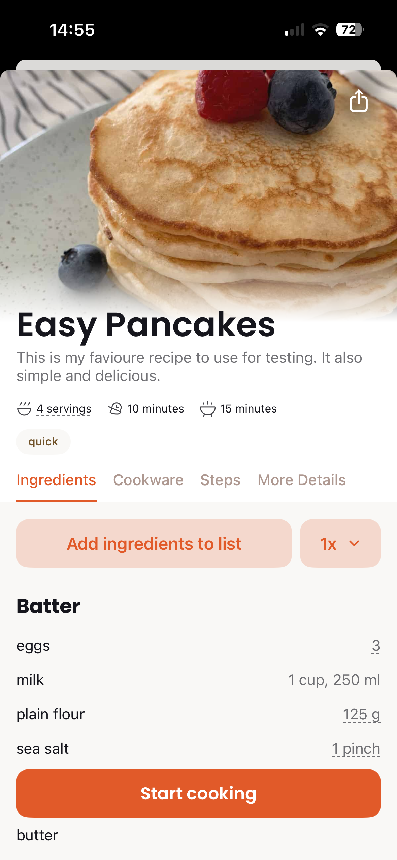Toggle the plain flour amount 125 g
Screen dimensions: 397x860
[x=361, y=714]
